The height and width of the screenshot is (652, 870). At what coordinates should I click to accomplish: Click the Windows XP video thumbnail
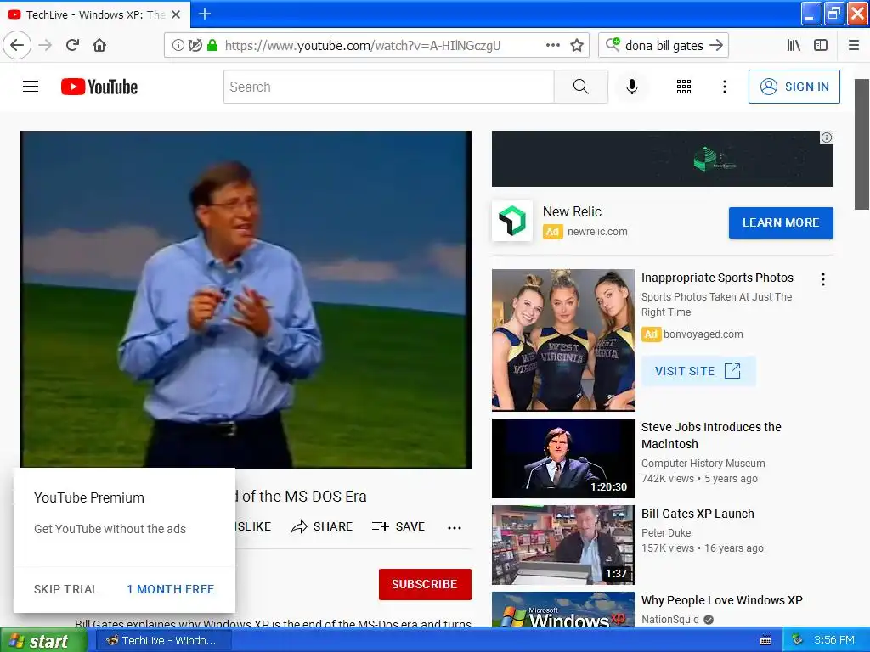pyautogui.click(x=563, y=610)
